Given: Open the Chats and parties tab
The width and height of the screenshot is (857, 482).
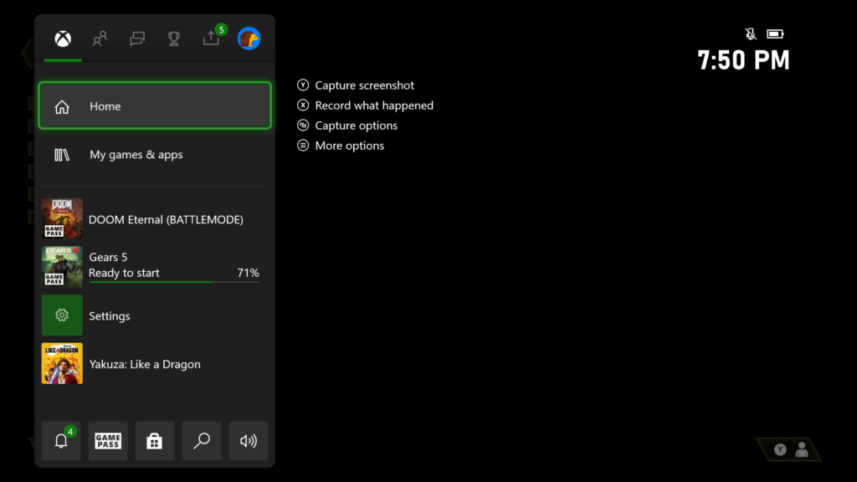Looking at the screenshot, I should tap(137, 38).
